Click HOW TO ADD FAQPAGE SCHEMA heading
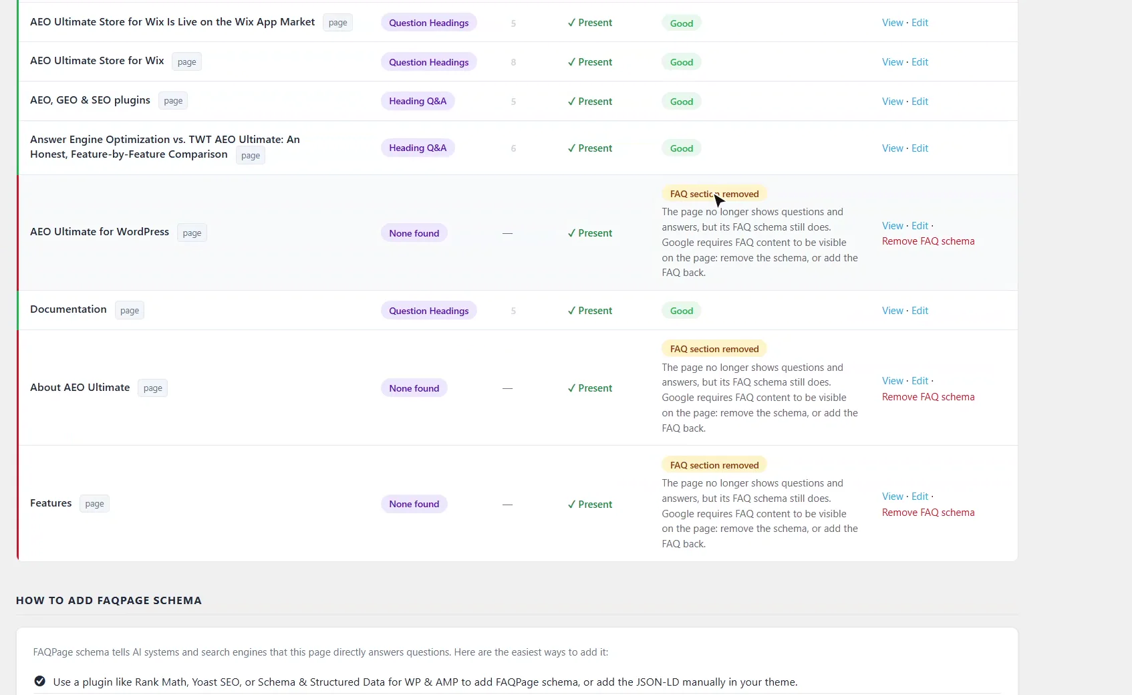The image size is (1132, 695). 109,600
